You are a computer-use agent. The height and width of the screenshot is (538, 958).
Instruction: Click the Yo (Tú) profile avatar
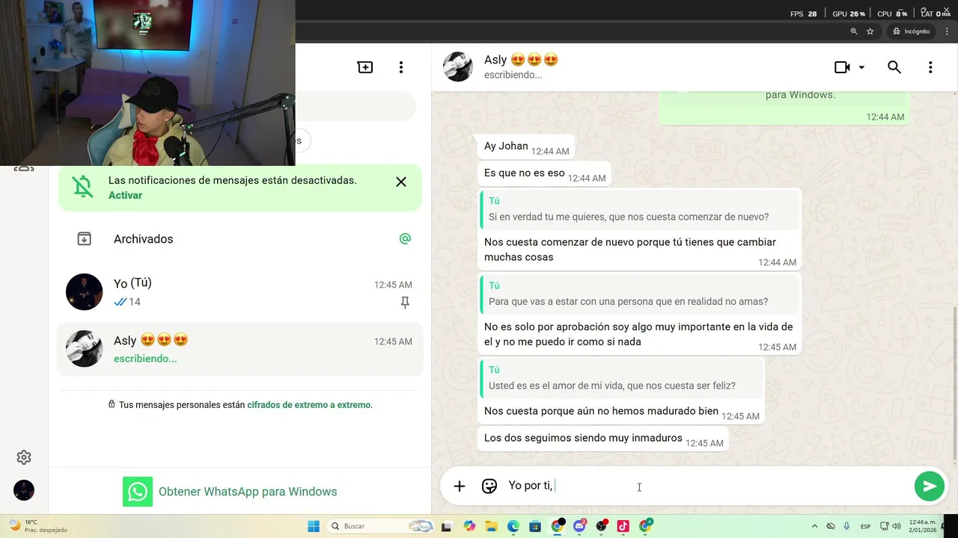84,292
